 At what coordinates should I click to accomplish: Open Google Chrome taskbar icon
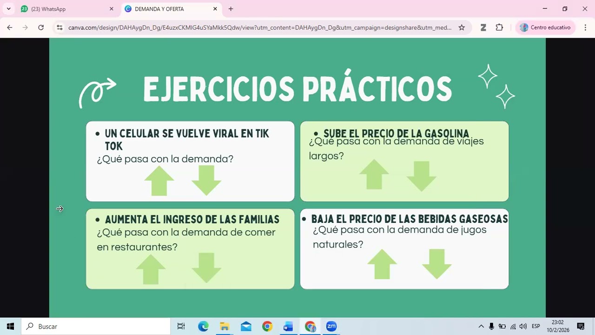(x=267, y=326)
